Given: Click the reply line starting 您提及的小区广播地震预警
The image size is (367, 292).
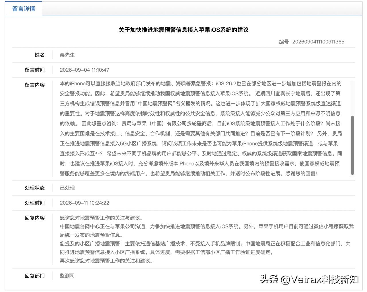Looking at the screenshot, I should 205,244.
